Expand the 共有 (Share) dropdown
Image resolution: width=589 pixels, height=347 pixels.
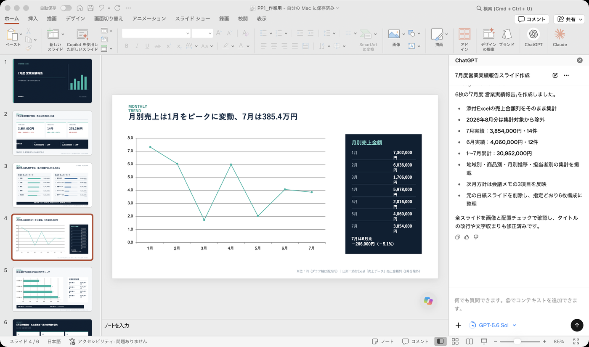581,19
